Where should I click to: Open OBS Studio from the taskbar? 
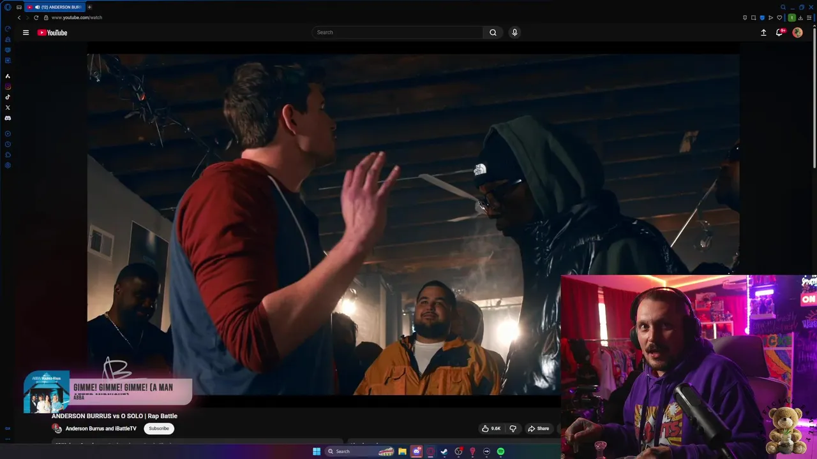tap(458, 451)
